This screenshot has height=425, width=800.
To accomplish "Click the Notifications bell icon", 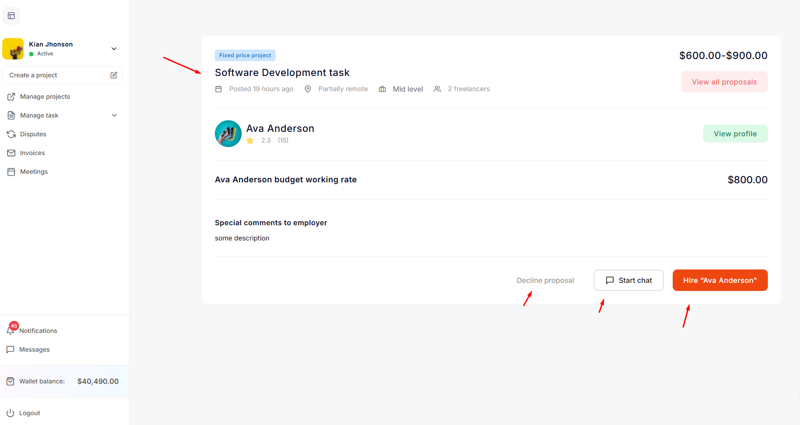I will point(11,331).
